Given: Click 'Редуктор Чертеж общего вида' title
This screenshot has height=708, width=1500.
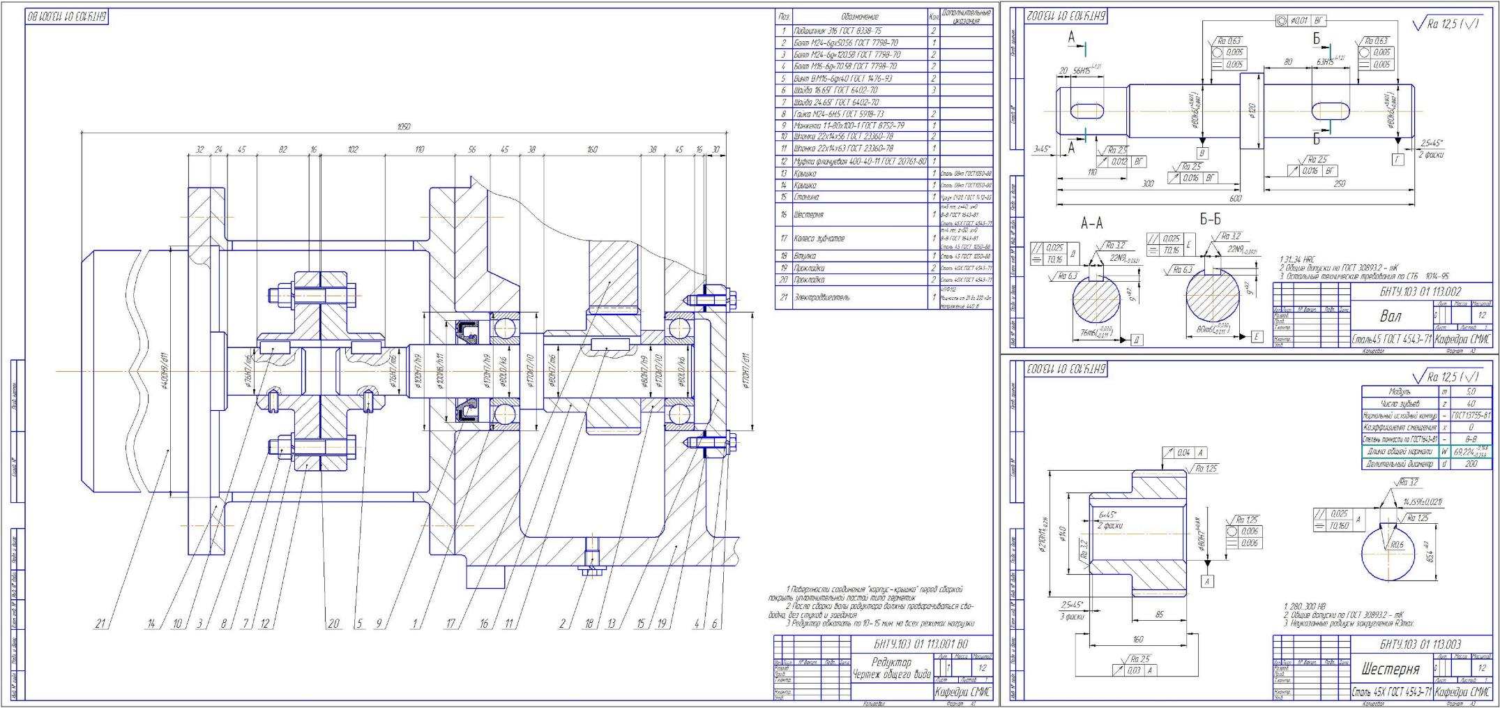Looking at the screenshot, I should pos(891,668).
